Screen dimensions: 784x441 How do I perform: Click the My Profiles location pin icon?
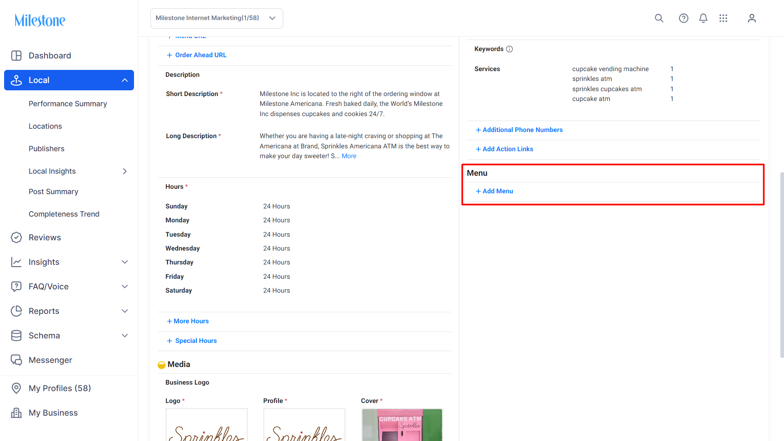pos(16,388)
